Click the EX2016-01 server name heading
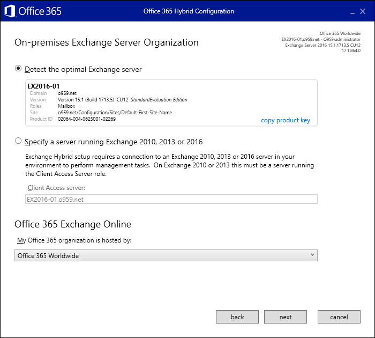This screenshot has width=375, height=338. (x=43, y=86)
